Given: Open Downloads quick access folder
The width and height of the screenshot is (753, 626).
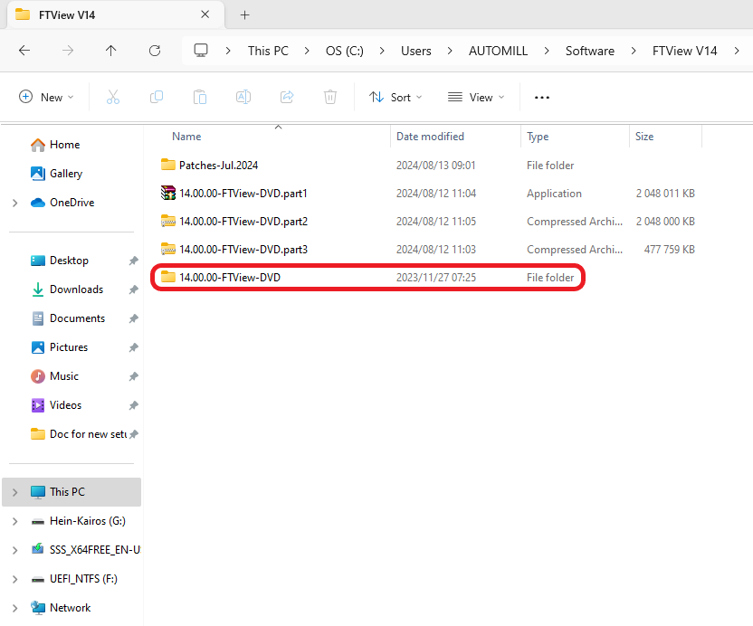Looking at the screenshot, I should pos(76,289).
